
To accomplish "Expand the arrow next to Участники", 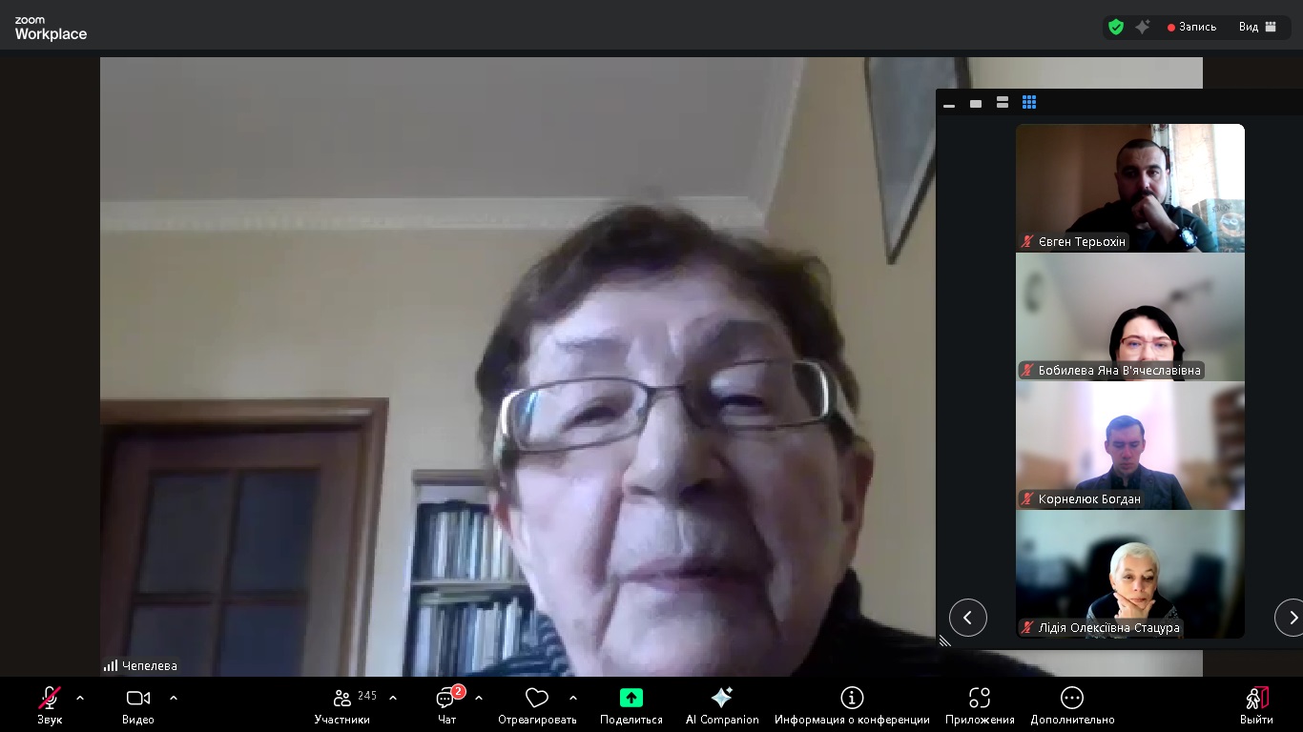I will 393,698.
